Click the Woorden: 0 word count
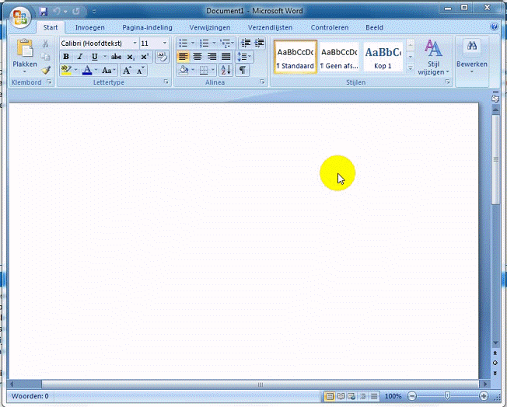507x407 pixels. click(30, 396)
